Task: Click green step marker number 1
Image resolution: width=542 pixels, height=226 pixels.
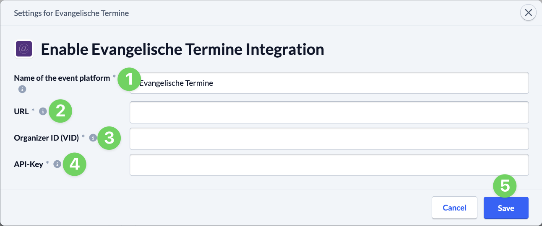Action: click(129, 79)
